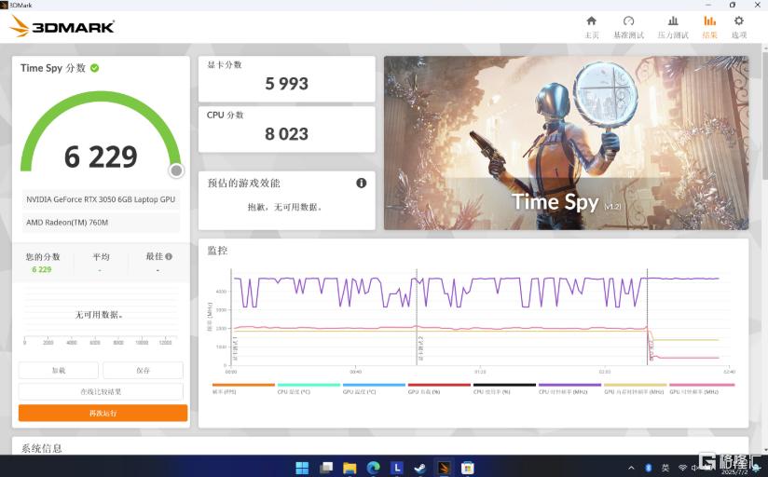Open the blue L app in taskbar
Screen dimensions: 768x477
point(397,468)
